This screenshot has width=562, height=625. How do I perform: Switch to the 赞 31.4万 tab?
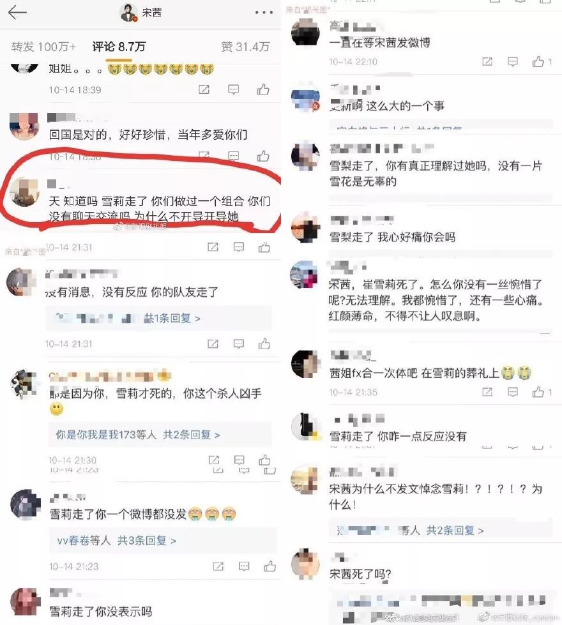click(x=245, y=47)
